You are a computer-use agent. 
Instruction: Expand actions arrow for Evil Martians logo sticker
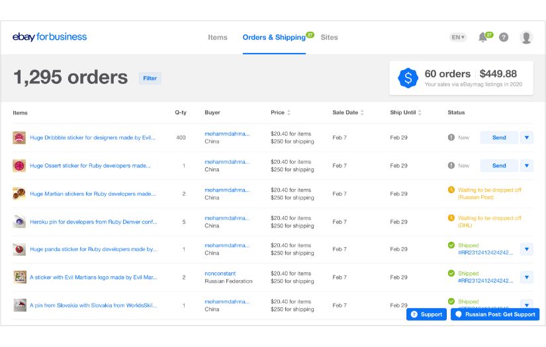[x=527, y=277]
